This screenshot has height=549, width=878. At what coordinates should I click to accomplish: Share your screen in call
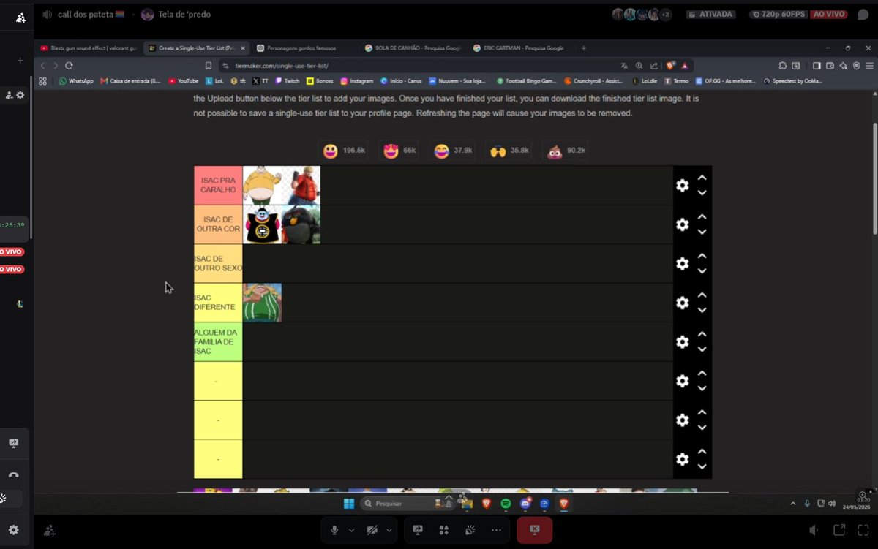click(418, 530)
